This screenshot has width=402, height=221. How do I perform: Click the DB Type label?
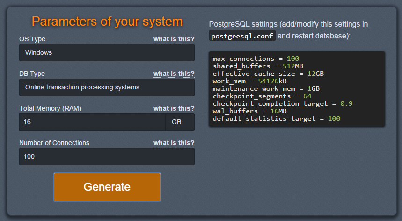pos(32,74)
